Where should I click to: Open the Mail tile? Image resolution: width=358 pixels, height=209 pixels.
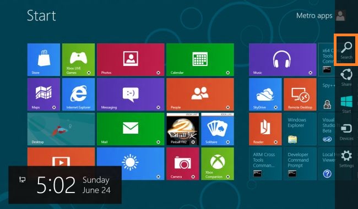[131, 129]
